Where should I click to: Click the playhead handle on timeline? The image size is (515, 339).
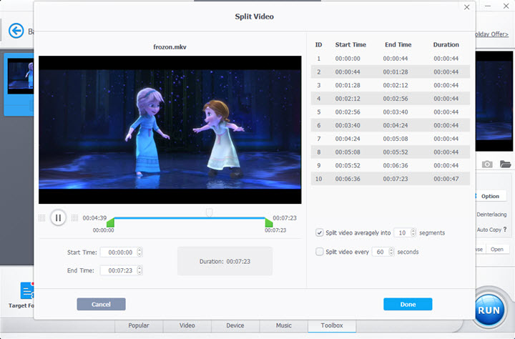pyautogui.click(x=209, y=212)
